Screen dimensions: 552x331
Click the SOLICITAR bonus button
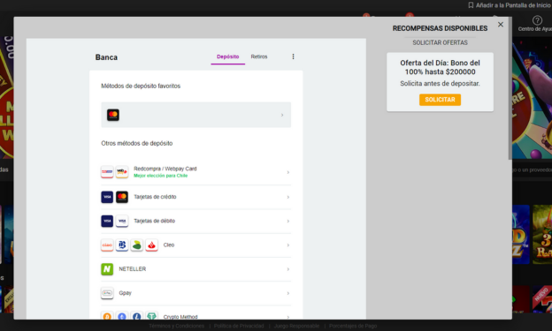coord(440,100)
